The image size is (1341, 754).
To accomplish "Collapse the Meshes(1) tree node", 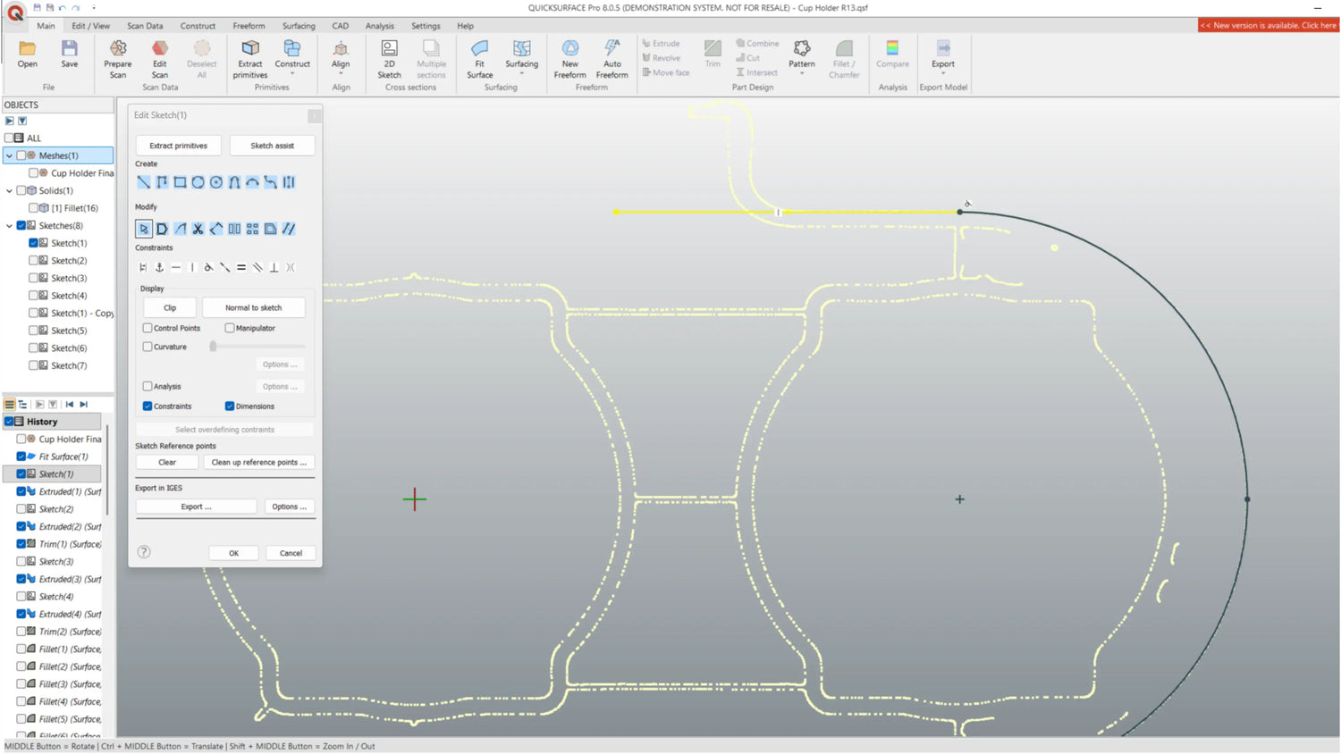I will pos(10,155).
